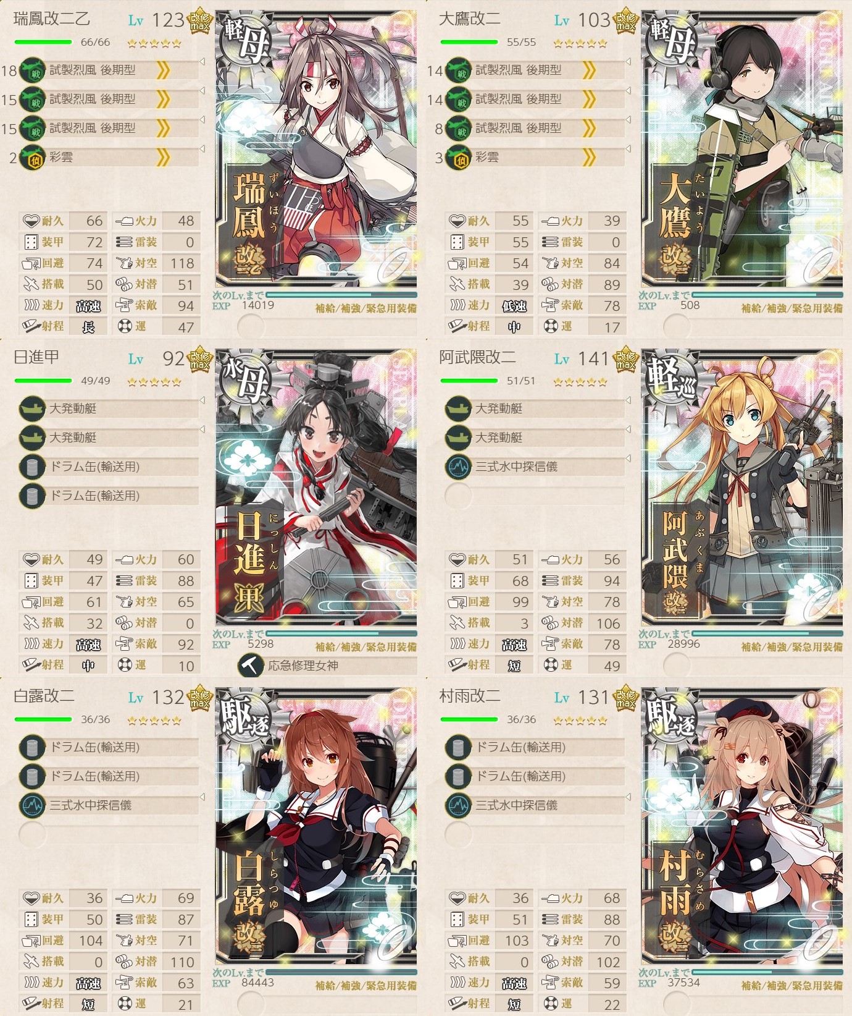Select Nisshin's second ドラム缶(輸送用) equipment row
Screen dimensions: 852x1016
coord(109,496)
